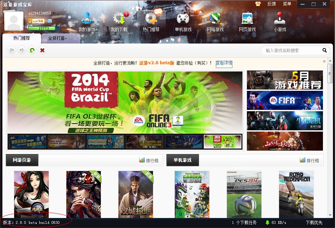Click the skin shirt icon beside 反馈
335x228 pixels.
point(258,4)
